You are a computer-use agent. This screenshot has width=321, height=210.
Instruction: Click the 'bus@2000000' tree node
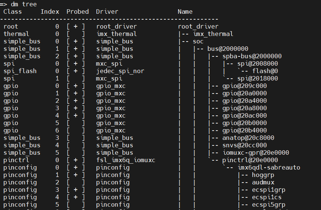(227, 49)
